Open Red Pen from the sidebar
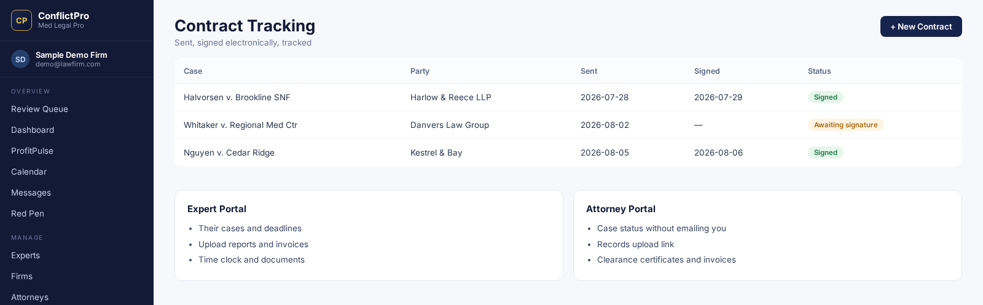 pyautogui.click(x=28, y=213)
